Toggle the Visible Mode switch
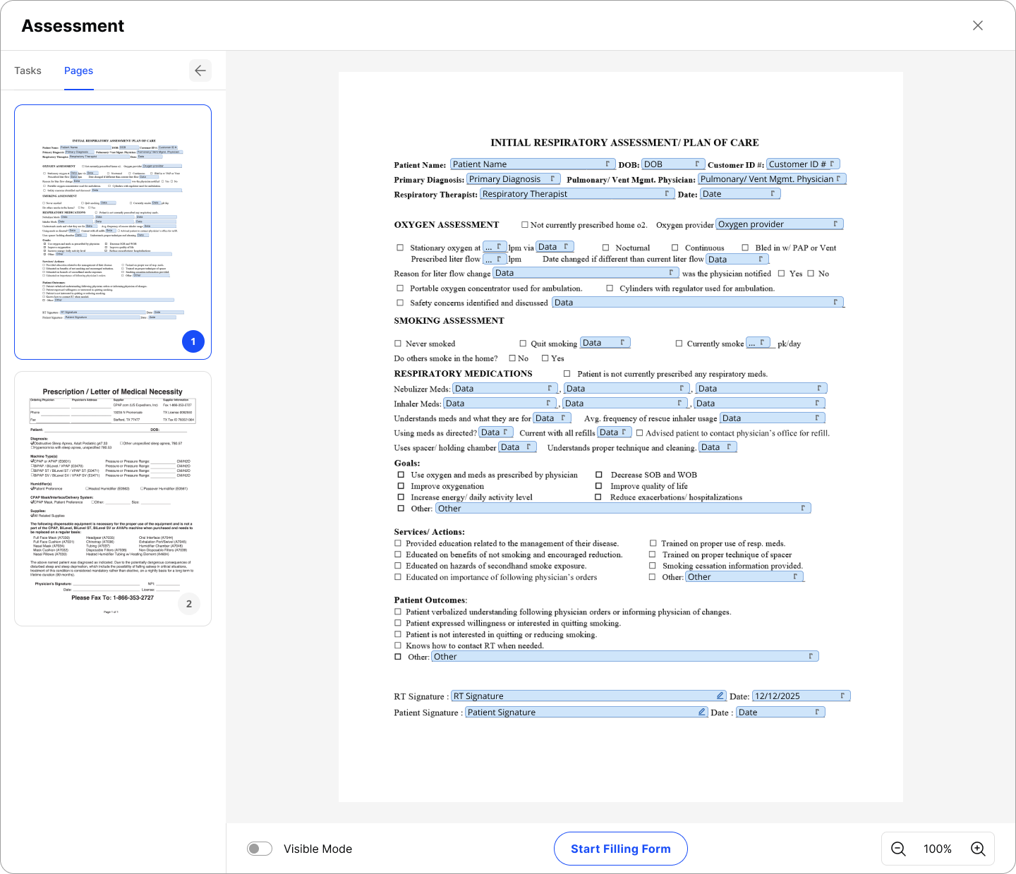This screenshot has width=1016, height=874. (260, 849)
